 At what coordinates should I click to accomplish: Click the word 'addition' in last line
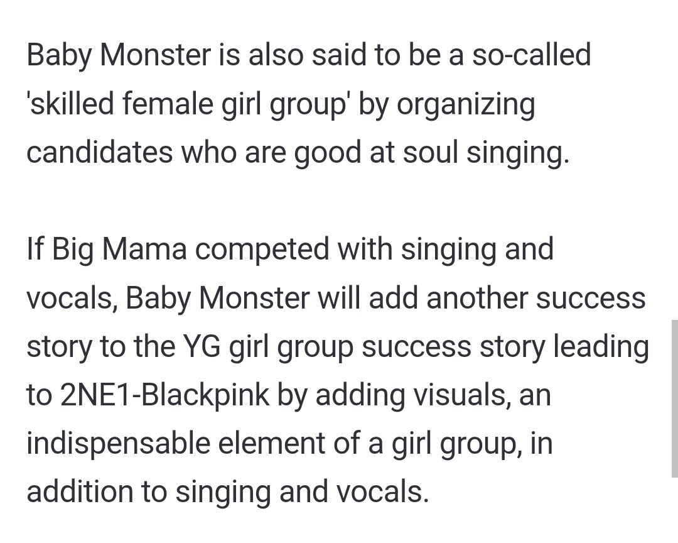pyautogui.click(x=80, y=492)
